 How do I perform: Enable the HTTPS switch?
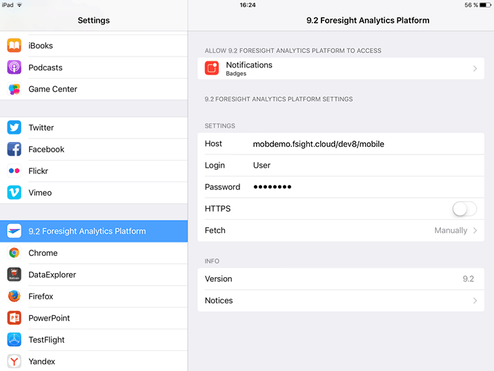[x=464, y=208]
